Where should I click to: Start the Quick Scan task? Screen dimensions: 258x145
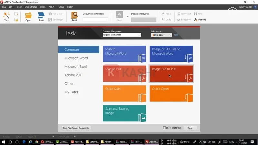[124, 94]
